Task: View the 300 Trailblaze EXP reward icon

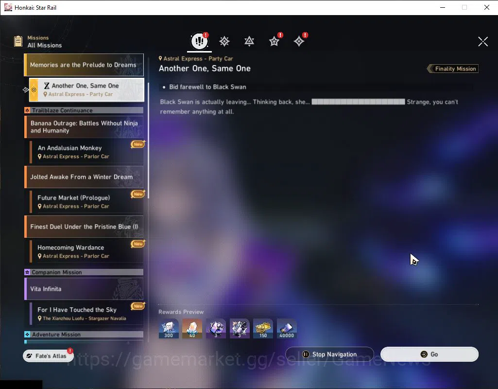Action: [169, 329]
